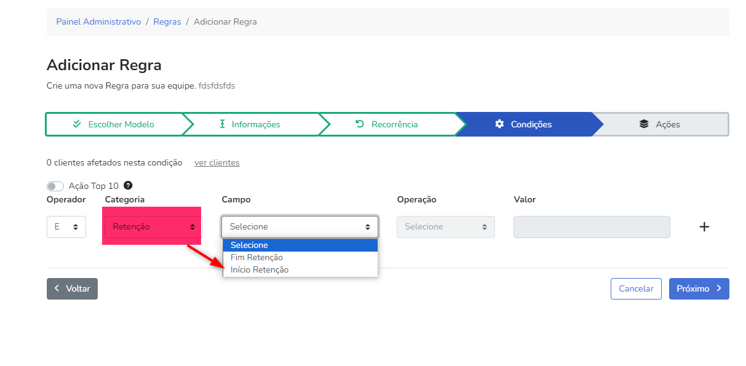Open the ver clientes link
Viewport: 746px width, 366px height.
point(216,163)
